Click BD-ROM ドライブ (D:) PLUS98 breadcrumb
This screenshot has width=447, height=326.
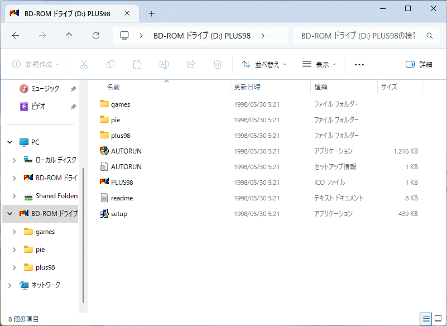(x=202, y=36)
